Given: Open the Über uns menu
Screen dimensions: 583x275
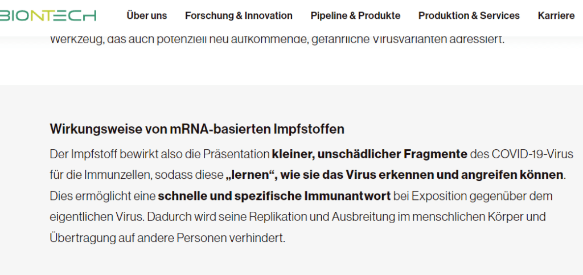Looking at the screenshot, I should pyautogui.click(x=147, y=16).
